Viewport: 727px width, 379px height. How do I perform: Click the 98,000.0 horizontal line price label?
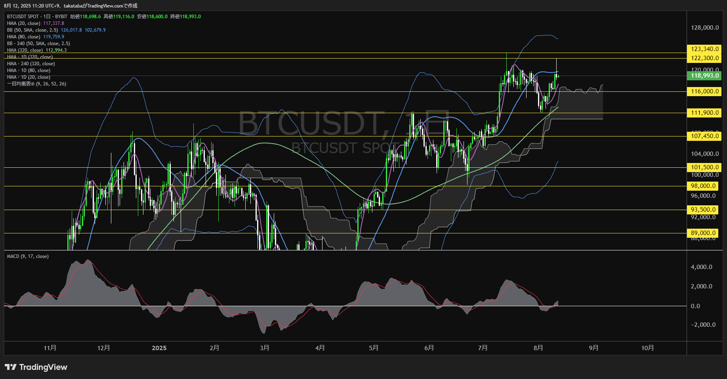[x=703, y=186]
